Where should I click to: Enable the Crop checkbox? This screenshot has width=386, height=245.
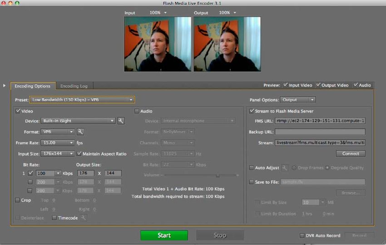pyautogui.click(x=17, y=200)
